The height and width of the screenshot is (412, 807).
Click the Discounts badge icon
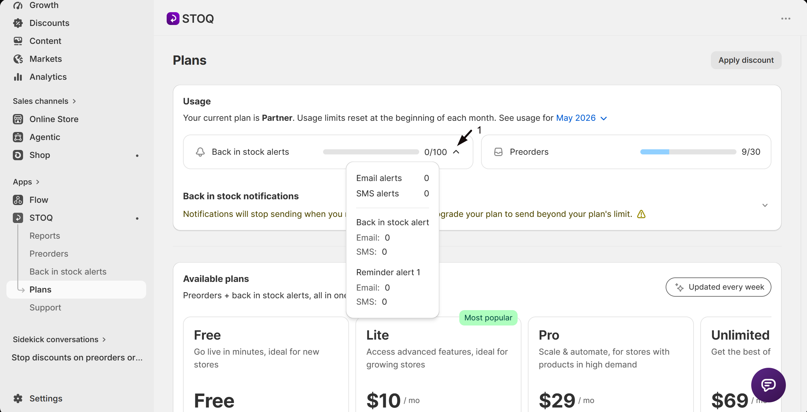tap(18, 23)
